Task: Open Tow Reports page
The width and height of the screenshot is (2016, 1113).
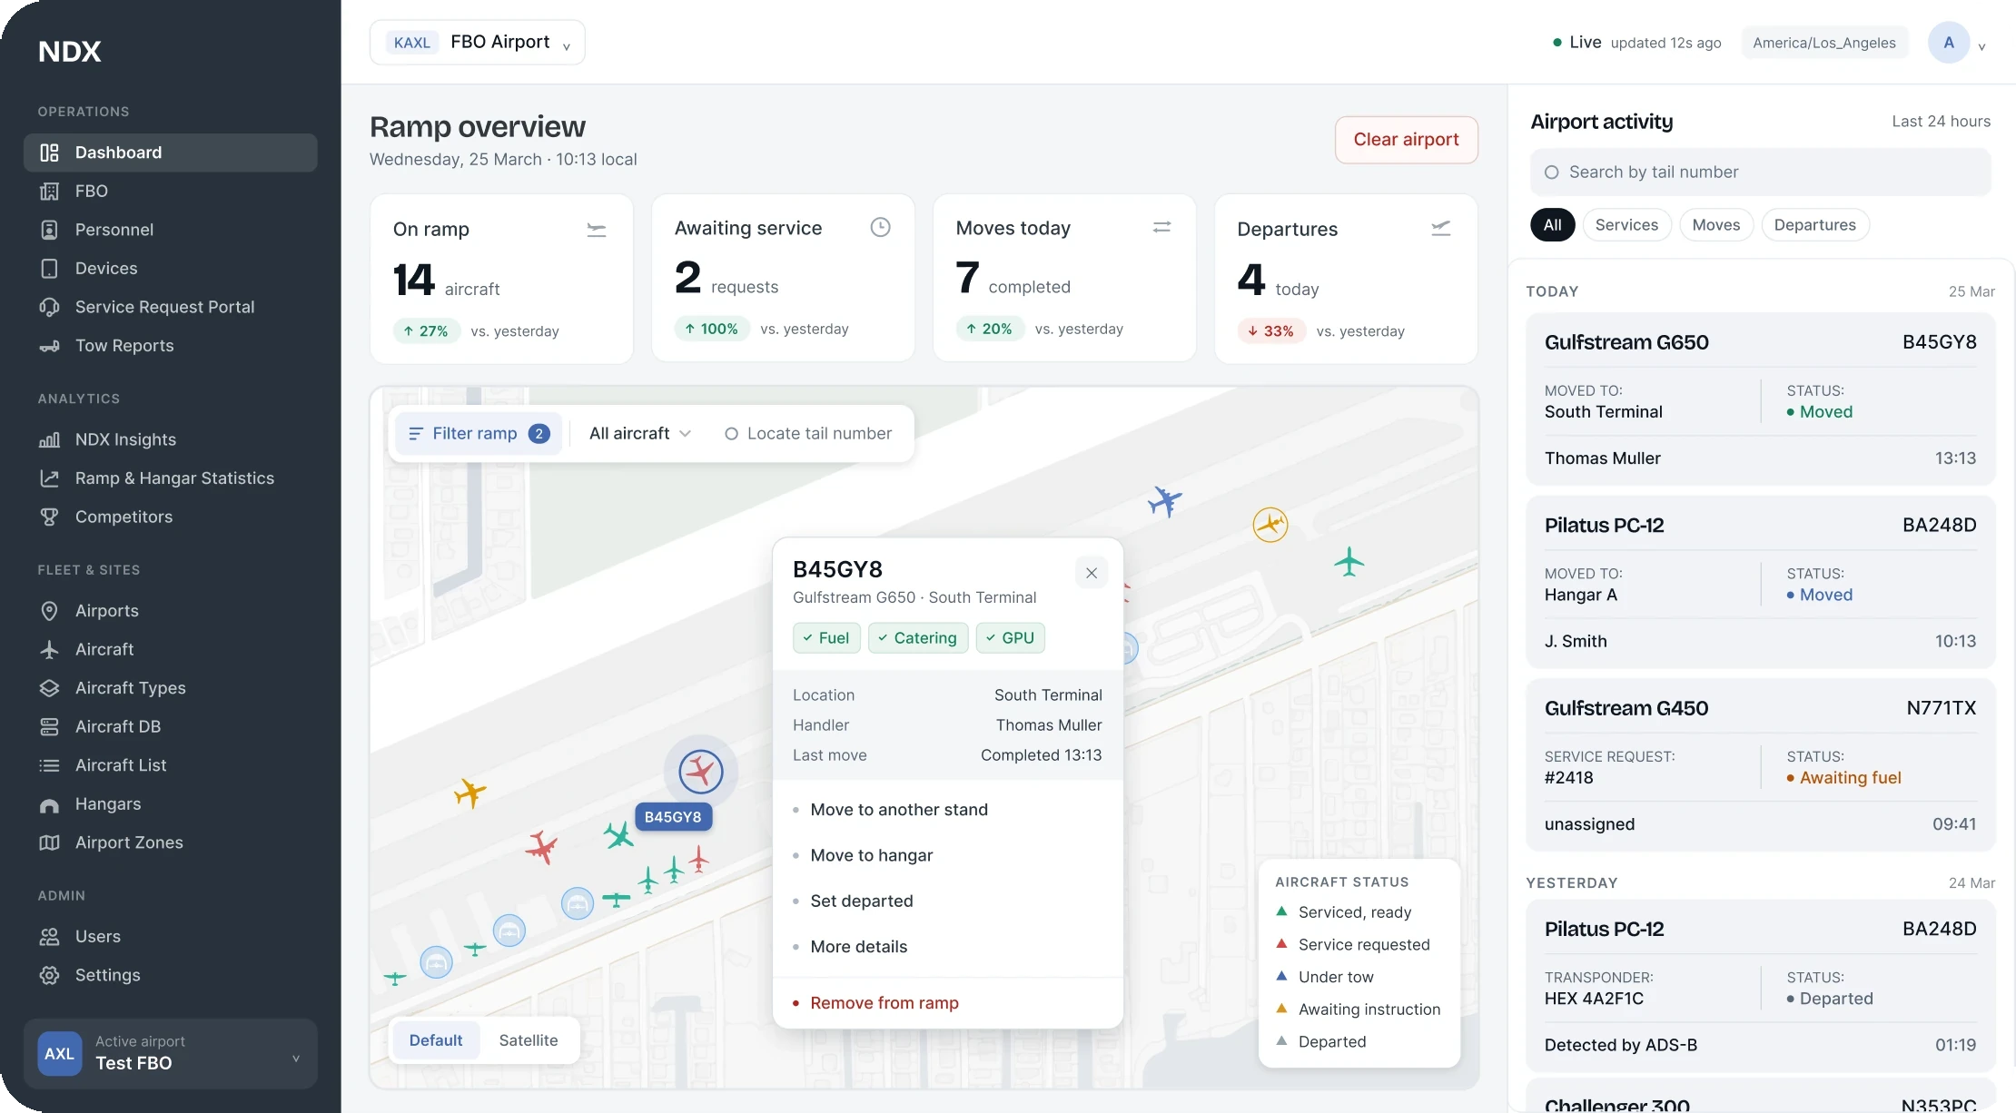Action: [x=171, y=346]
